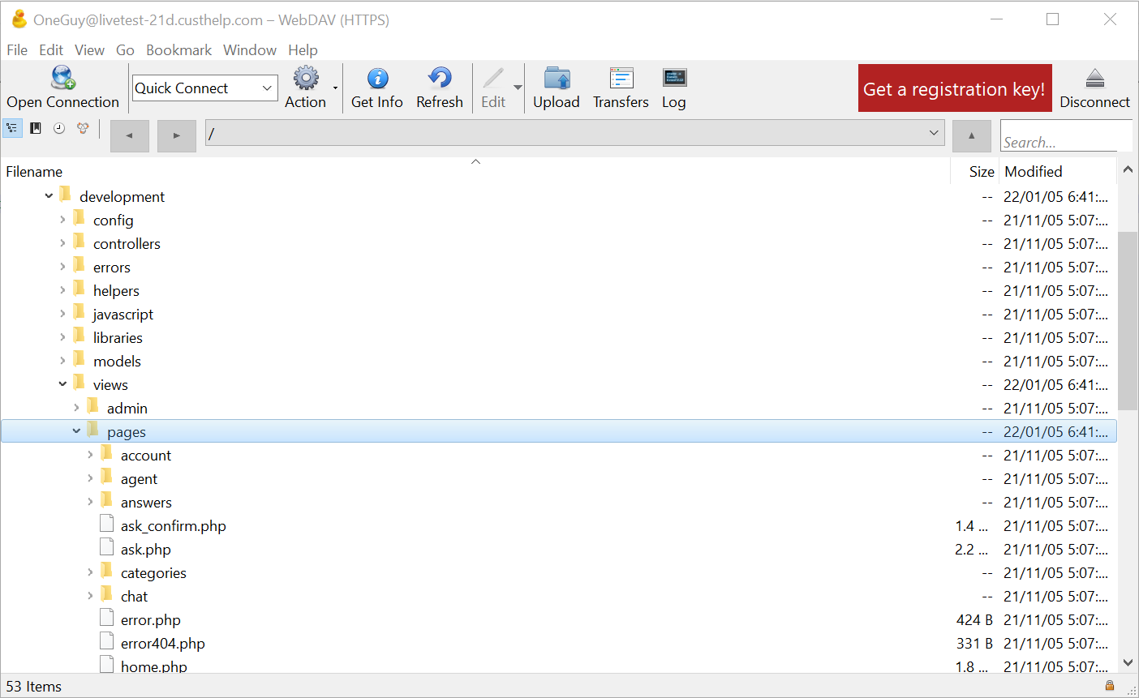Select the answers folder row
The image size is (1139, 698).
click(x=559, y=502)
